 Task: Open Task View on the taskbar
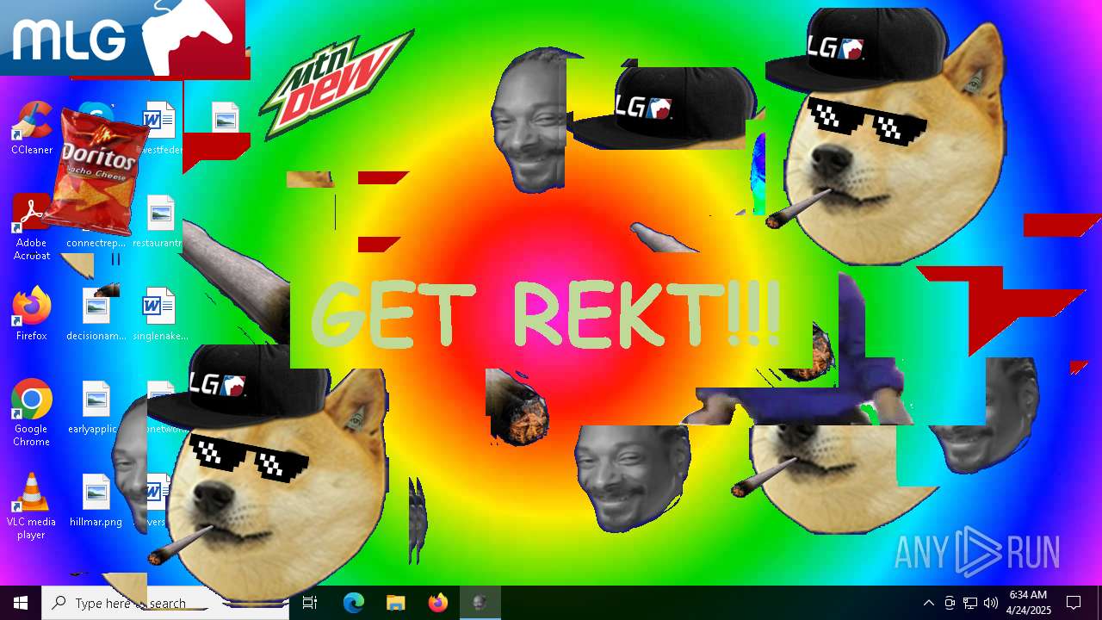click(310, 603)
